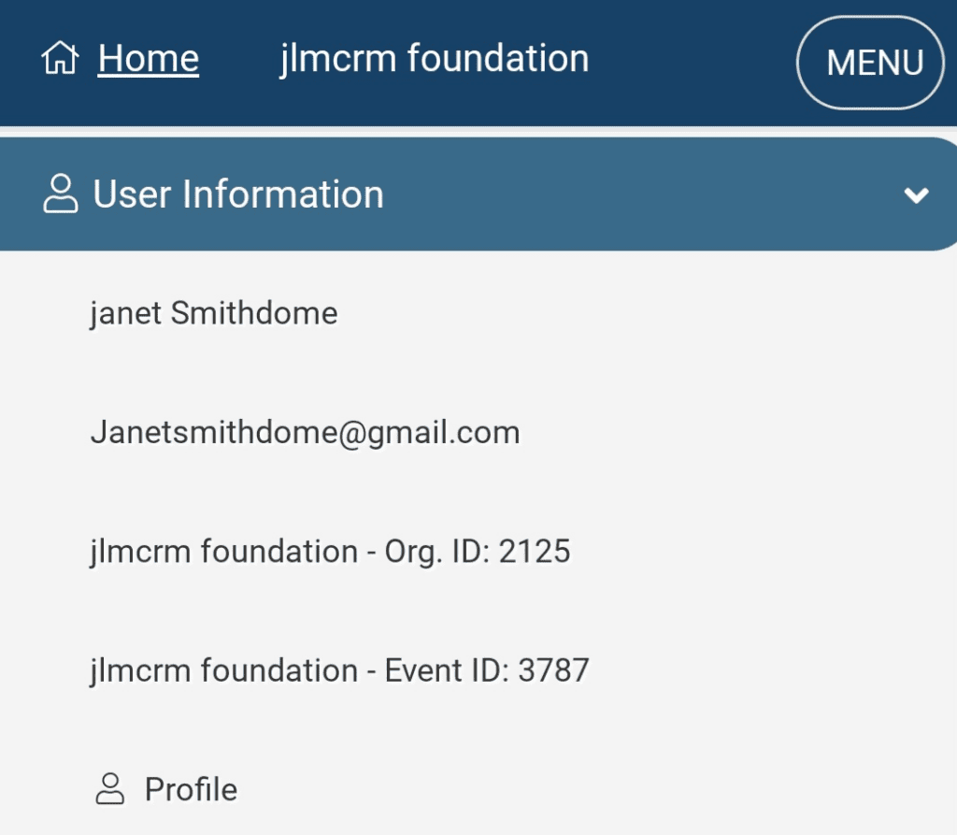Click the User Information person icon
957x835 pixels.
(62, 194)
